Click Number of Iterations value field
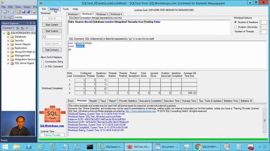This screenshot has width=270, height=151. coord(263,22)
